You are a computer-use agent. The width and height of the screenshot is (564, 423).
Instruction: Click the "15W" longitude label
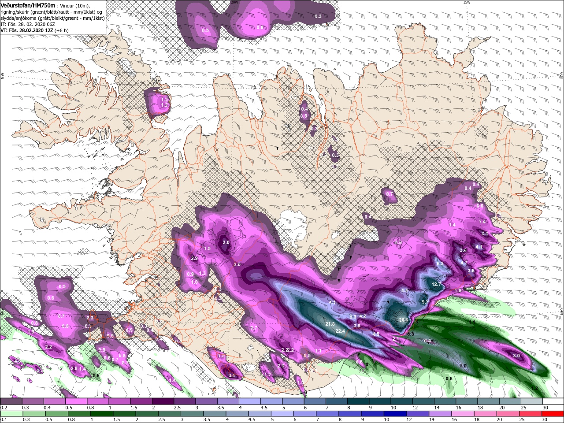click(x=467, y=2)
